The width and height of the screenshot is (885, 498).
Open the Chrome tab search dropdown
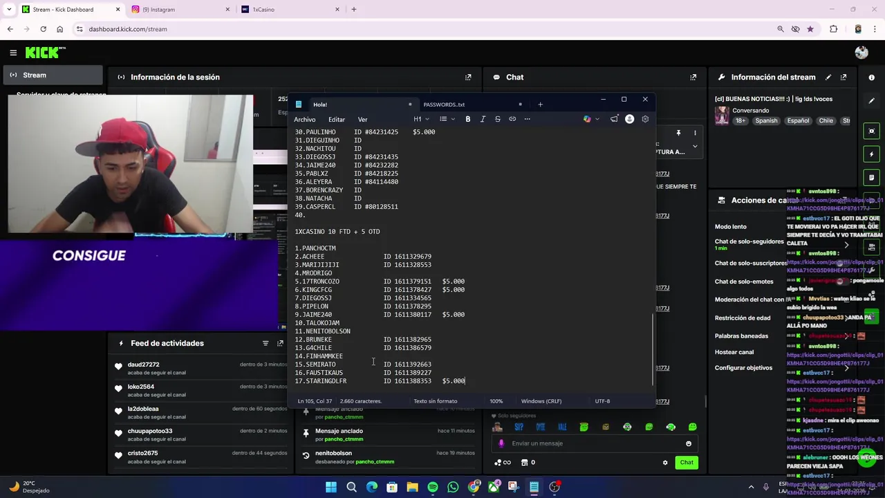(9, 10)
